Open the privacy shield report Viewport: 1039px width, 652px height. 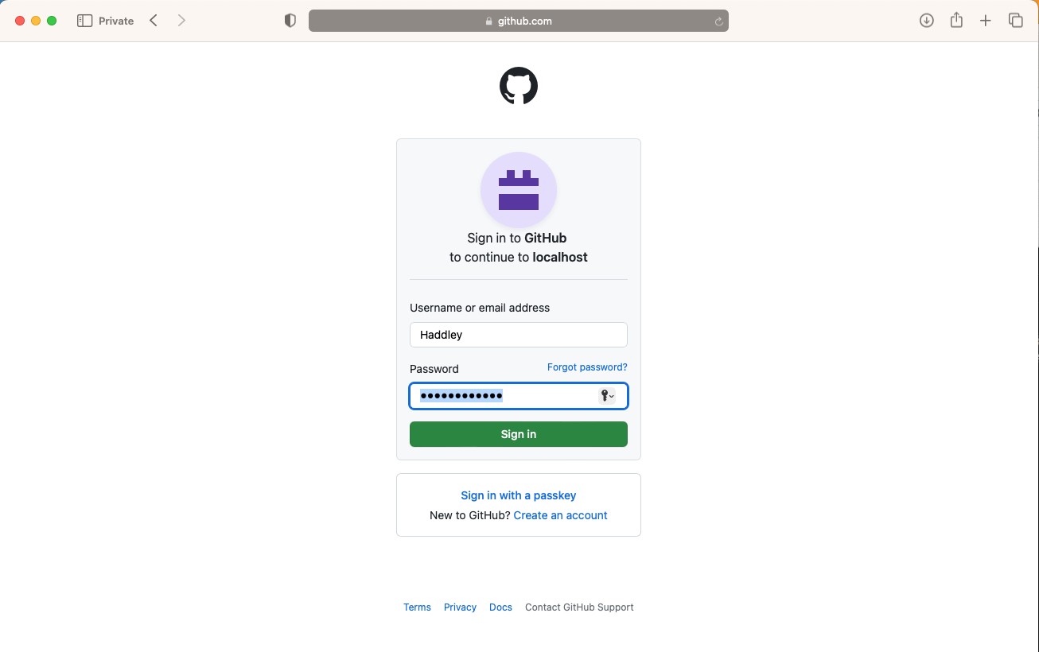coord(290,21)
